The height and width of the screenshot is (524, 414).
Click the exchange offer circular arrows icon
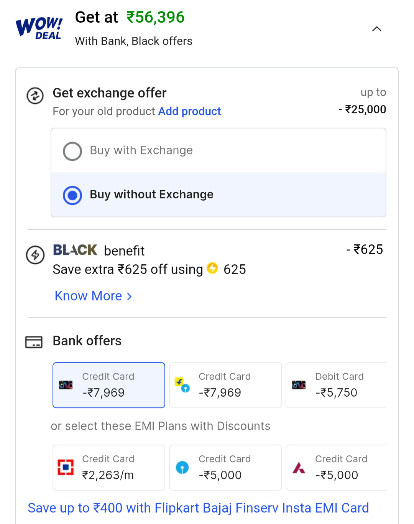(x=35, y=96)
